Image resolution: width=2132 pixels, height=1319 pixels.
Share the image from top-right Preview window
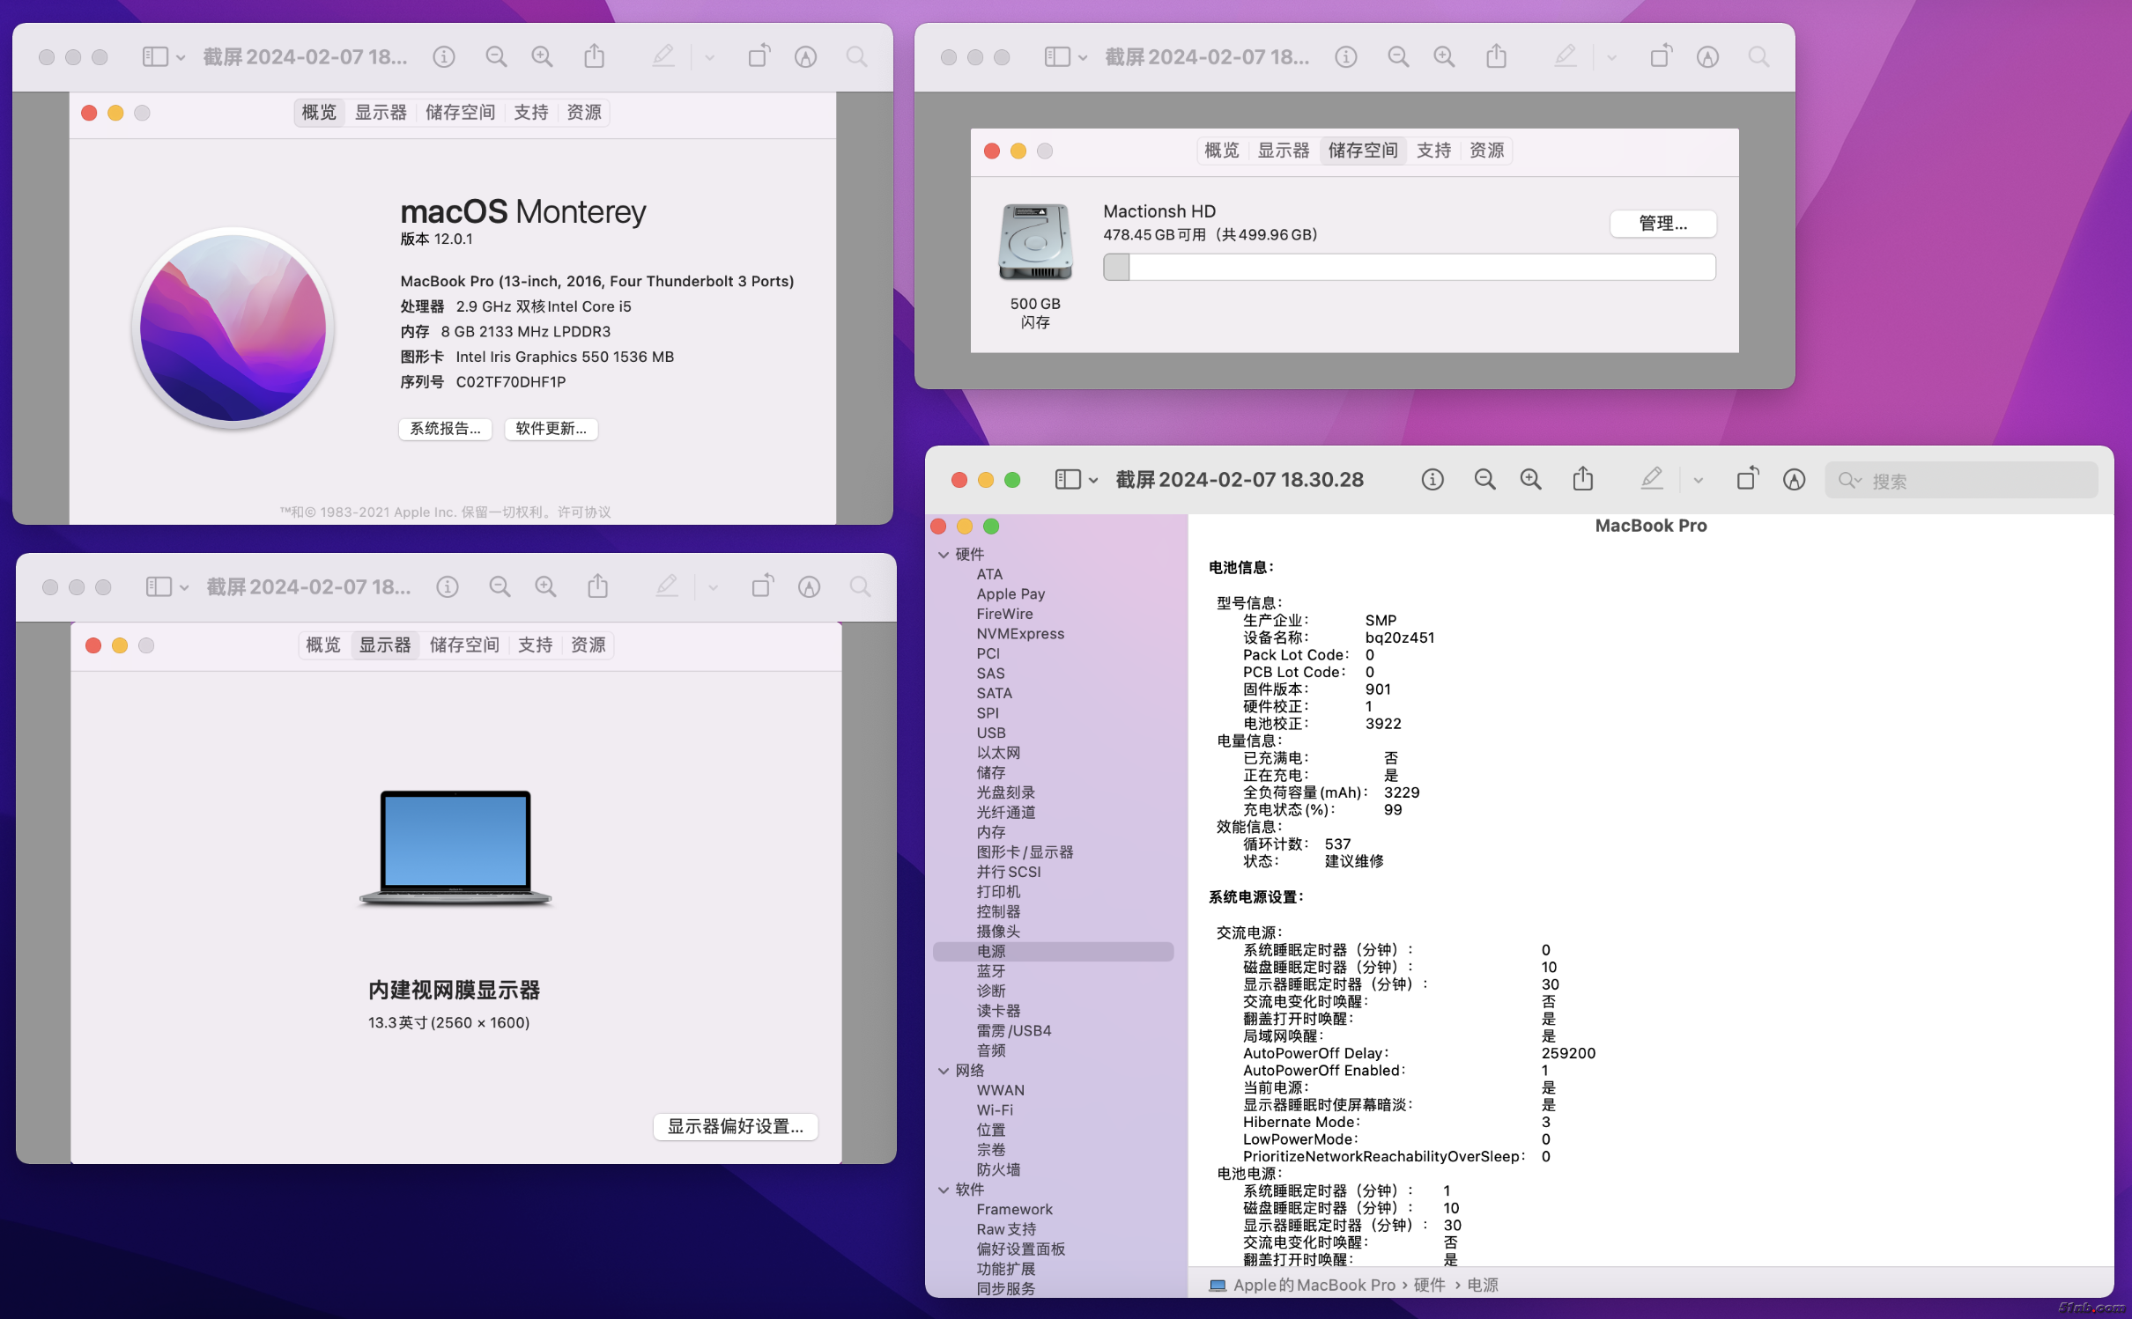pyautogui.click(x=1496, y=55)
